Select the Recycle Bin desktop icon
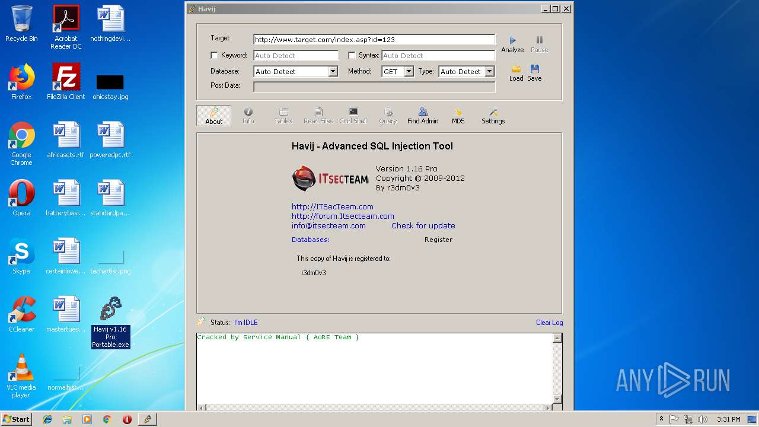 coord(21,24)
